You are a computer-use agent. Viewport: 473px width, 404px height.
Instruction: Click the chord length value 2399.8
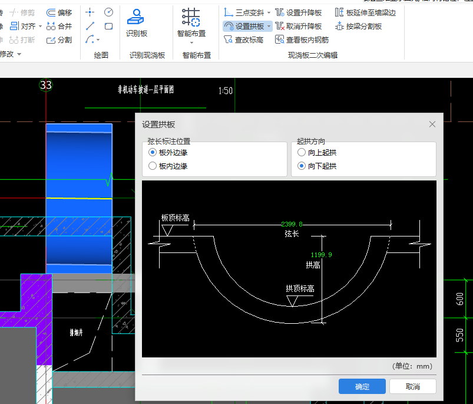(292, 224)
